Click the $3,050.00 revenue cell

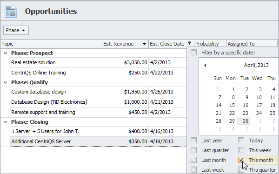125,62
